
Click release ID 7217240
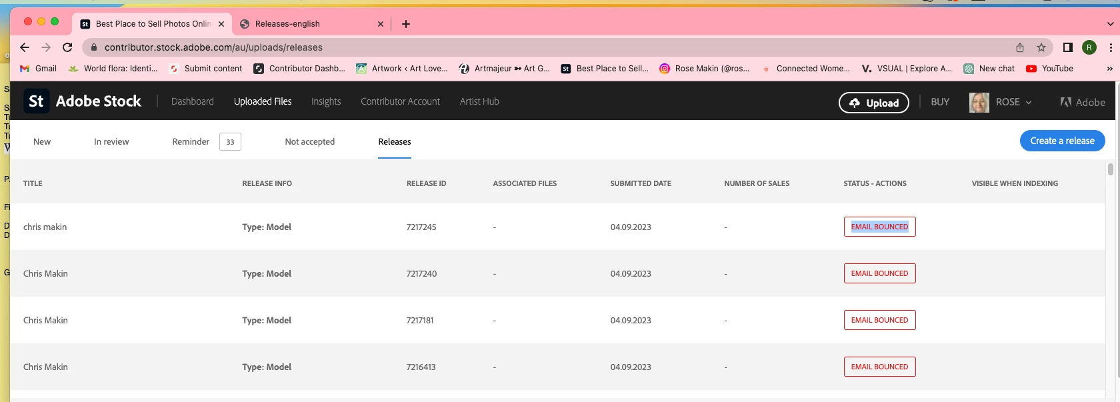(x=421, y=274)
